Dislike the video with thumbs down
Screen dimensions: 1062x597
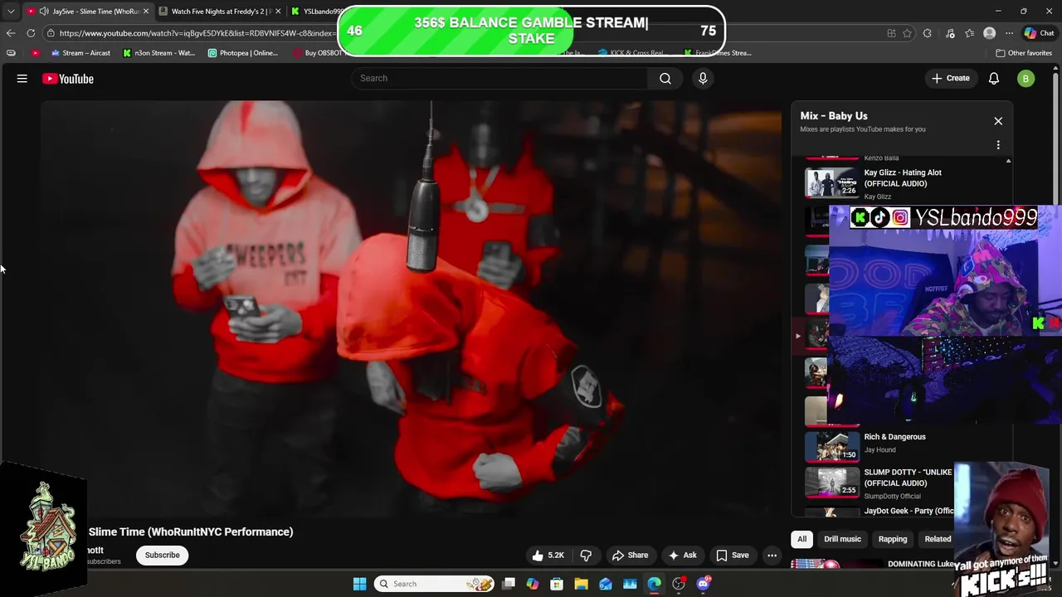click(586, 556)
